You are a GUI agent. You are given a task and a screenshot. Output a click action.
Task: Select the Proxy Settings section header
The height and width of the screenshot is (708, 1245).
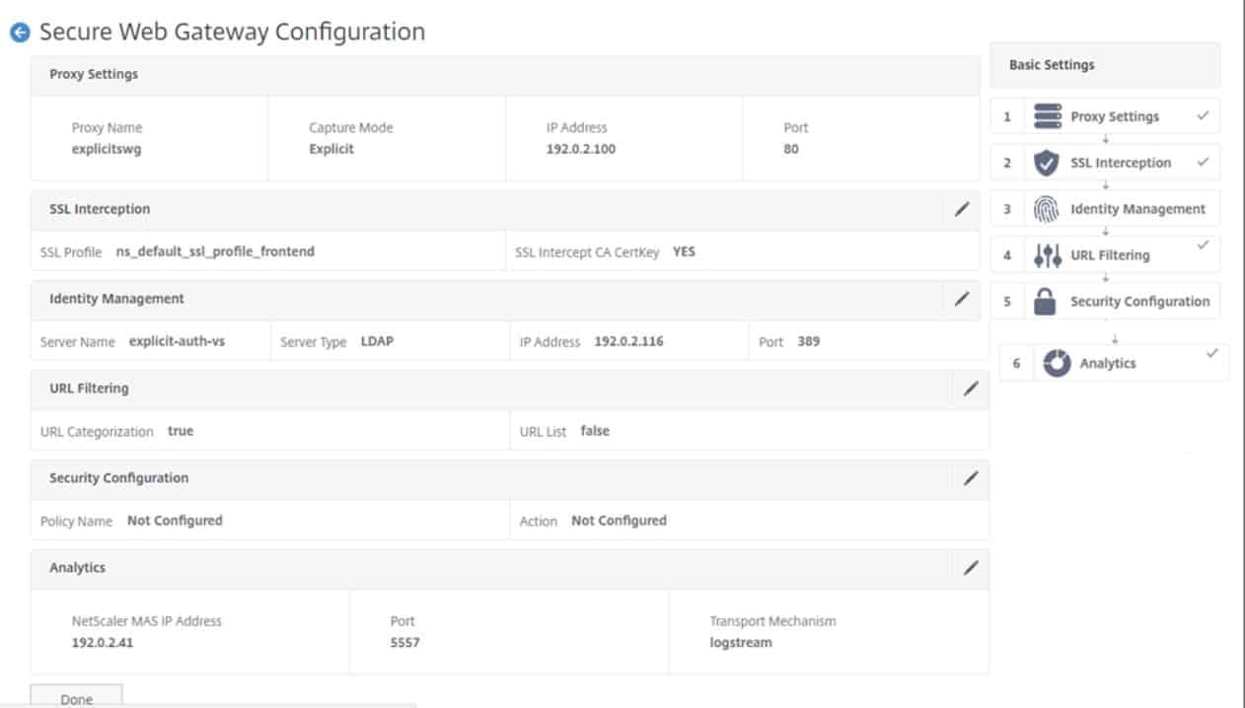(93, 74)
